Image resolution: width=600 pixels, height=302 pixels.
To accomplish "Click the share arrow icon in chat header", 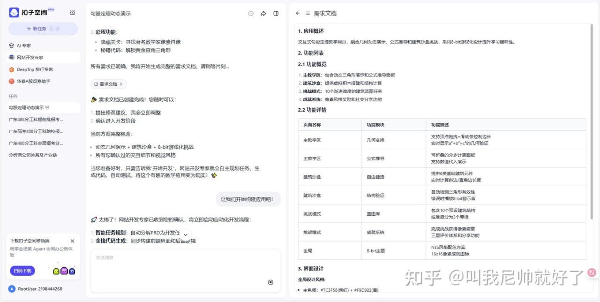I will click(x=263, y=14).
